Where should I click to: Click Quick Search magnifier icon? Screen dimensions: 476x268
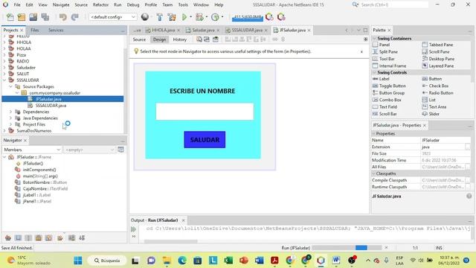point(356,4)
